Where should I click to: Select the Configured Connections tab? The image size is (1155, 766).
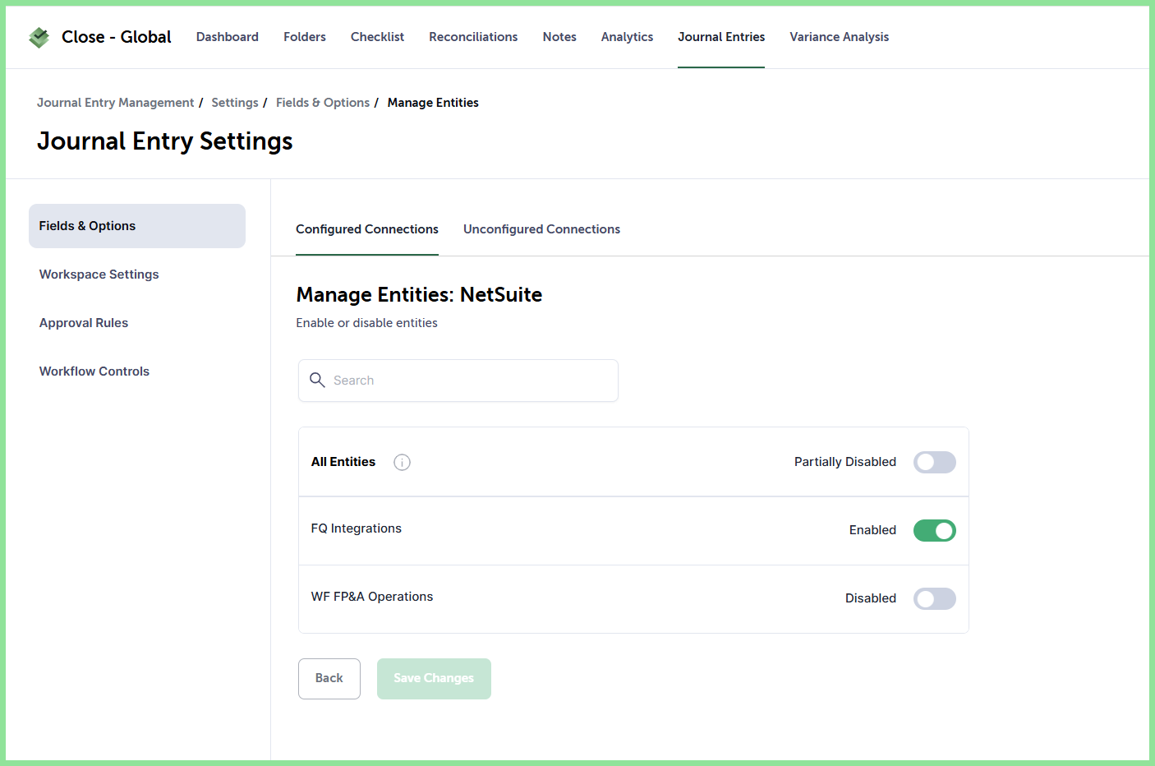tap(367, 229)
